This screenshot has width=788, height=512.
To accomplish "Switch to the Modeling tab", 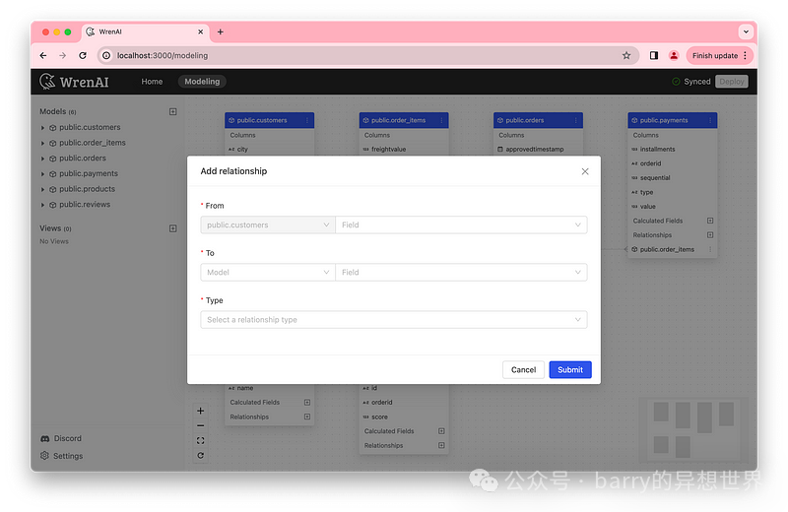I will (x=201, y=82).
